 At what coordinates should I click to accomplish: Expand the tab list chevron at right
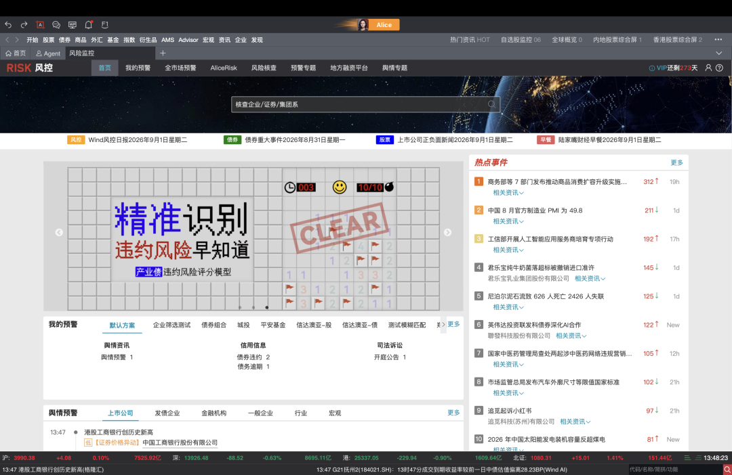pos(719,53)
